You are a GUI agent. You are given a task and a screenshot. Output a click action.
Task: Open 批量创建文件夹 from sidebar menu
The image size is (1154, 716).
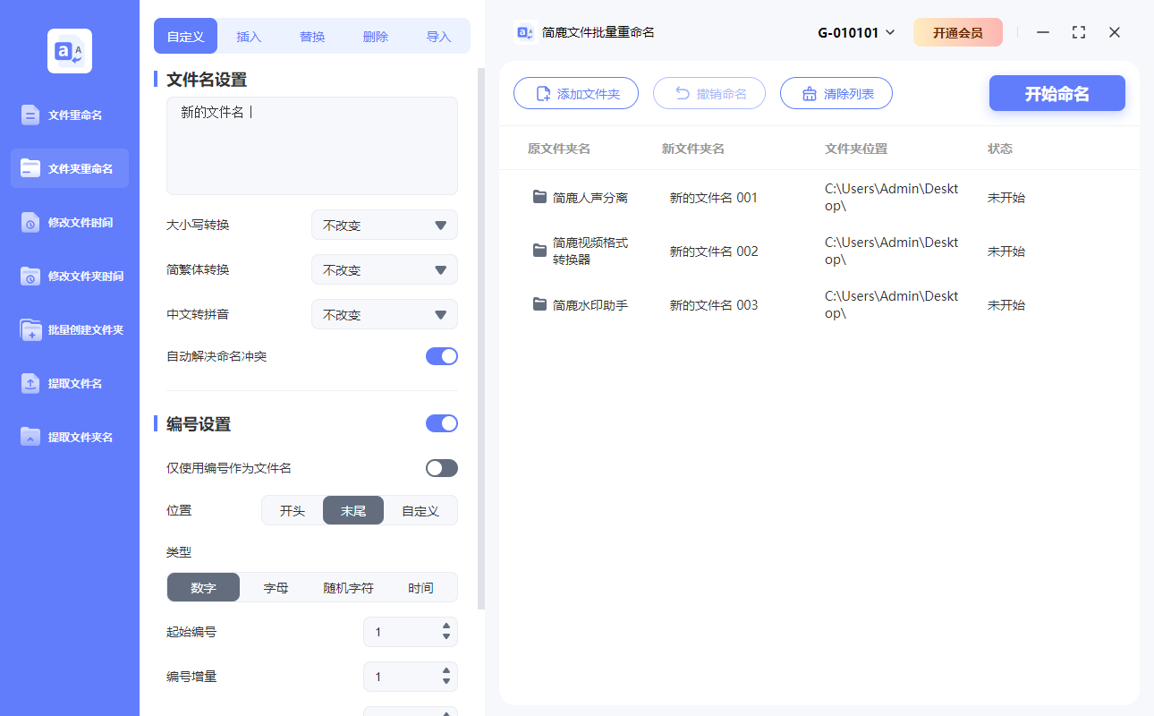[x=70, y=329]
